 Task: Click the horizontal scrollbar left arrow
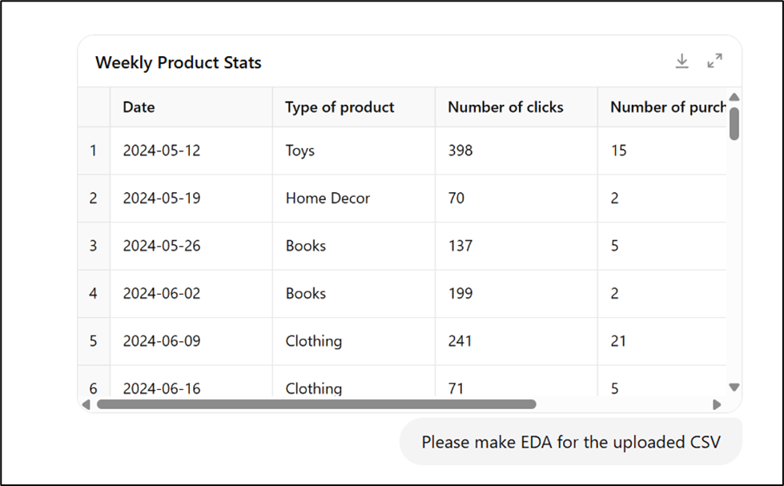(x=86, y=404)
